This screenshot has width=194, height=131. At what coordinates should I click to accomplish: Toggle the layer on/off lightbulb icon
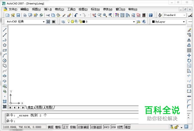(x=68, y=22)
